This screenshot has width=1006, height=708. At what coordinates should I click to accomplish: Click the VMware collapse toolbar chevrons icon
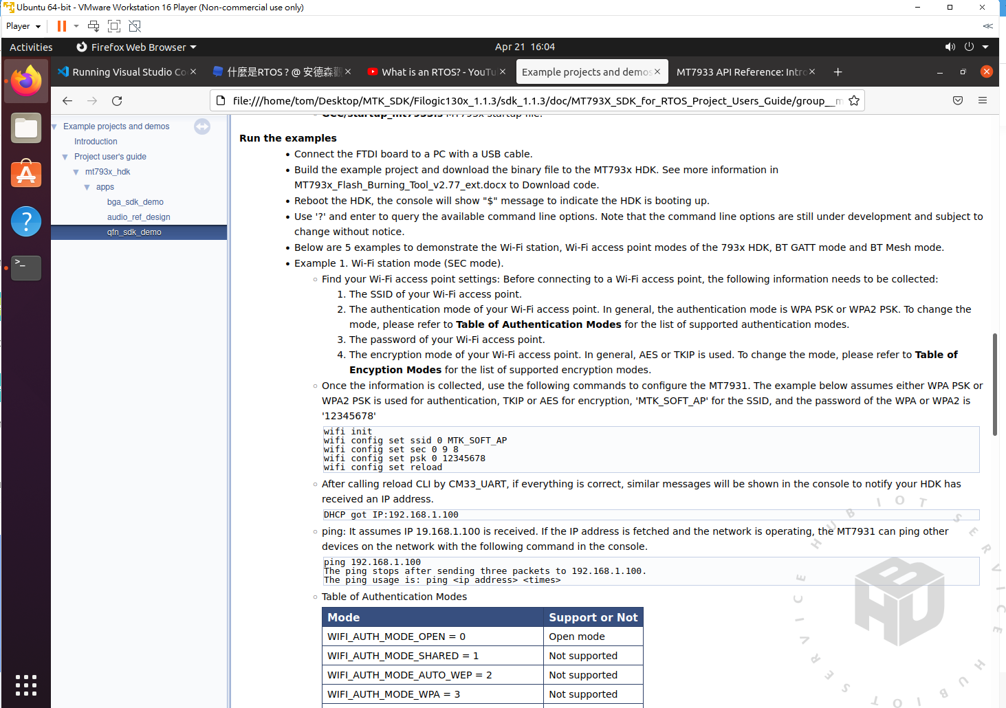(987, 26)
